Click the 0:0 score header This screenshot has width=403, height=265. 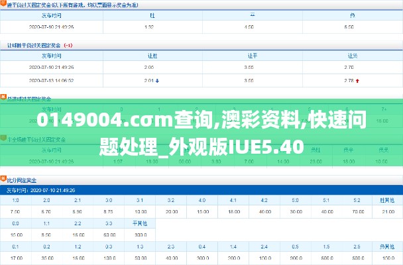(x=15, y=223)
